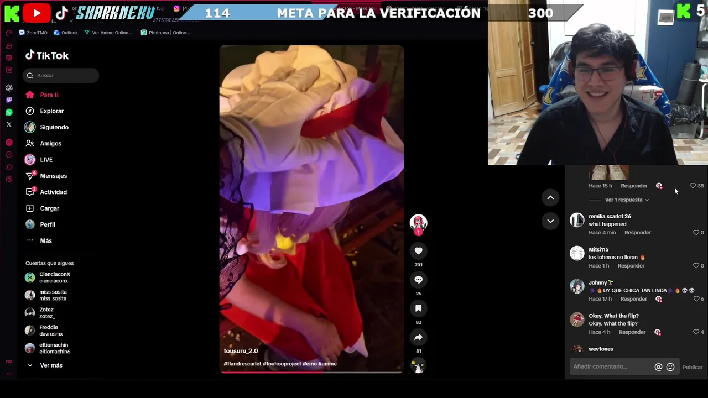Like Mitsi115's comment
The image size is (708, 398).
696,266
